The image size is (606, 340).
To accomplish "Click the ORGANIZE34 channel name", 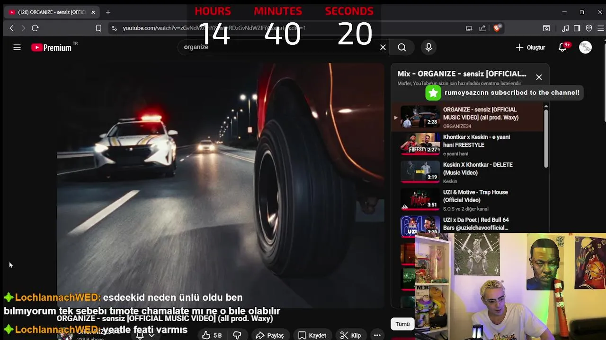I will (457, 126).
